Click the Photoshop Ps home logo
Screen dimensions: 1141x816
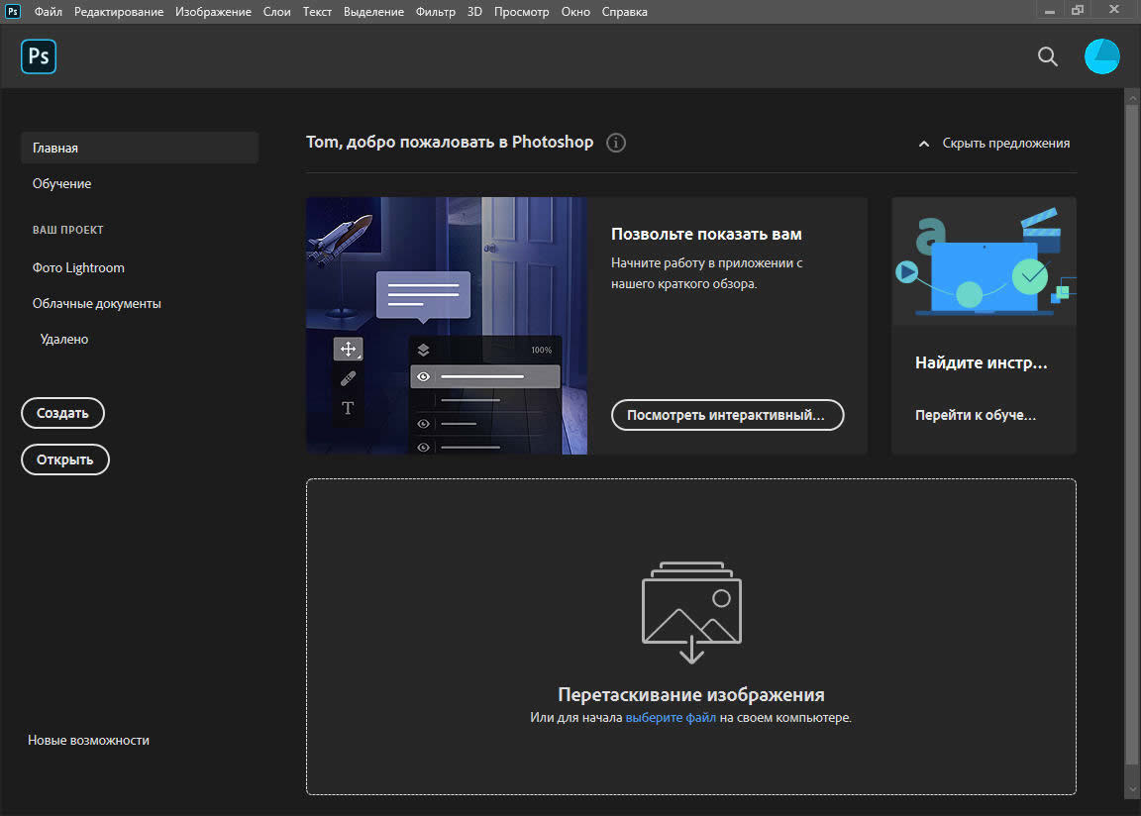39,56
